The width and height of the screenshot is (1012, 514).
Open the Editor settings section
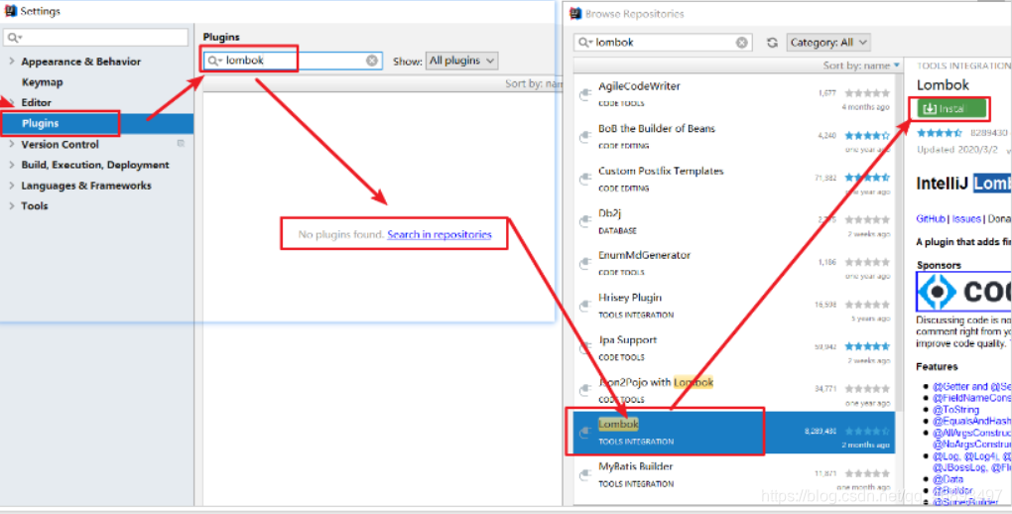click(x=36, y=102)
